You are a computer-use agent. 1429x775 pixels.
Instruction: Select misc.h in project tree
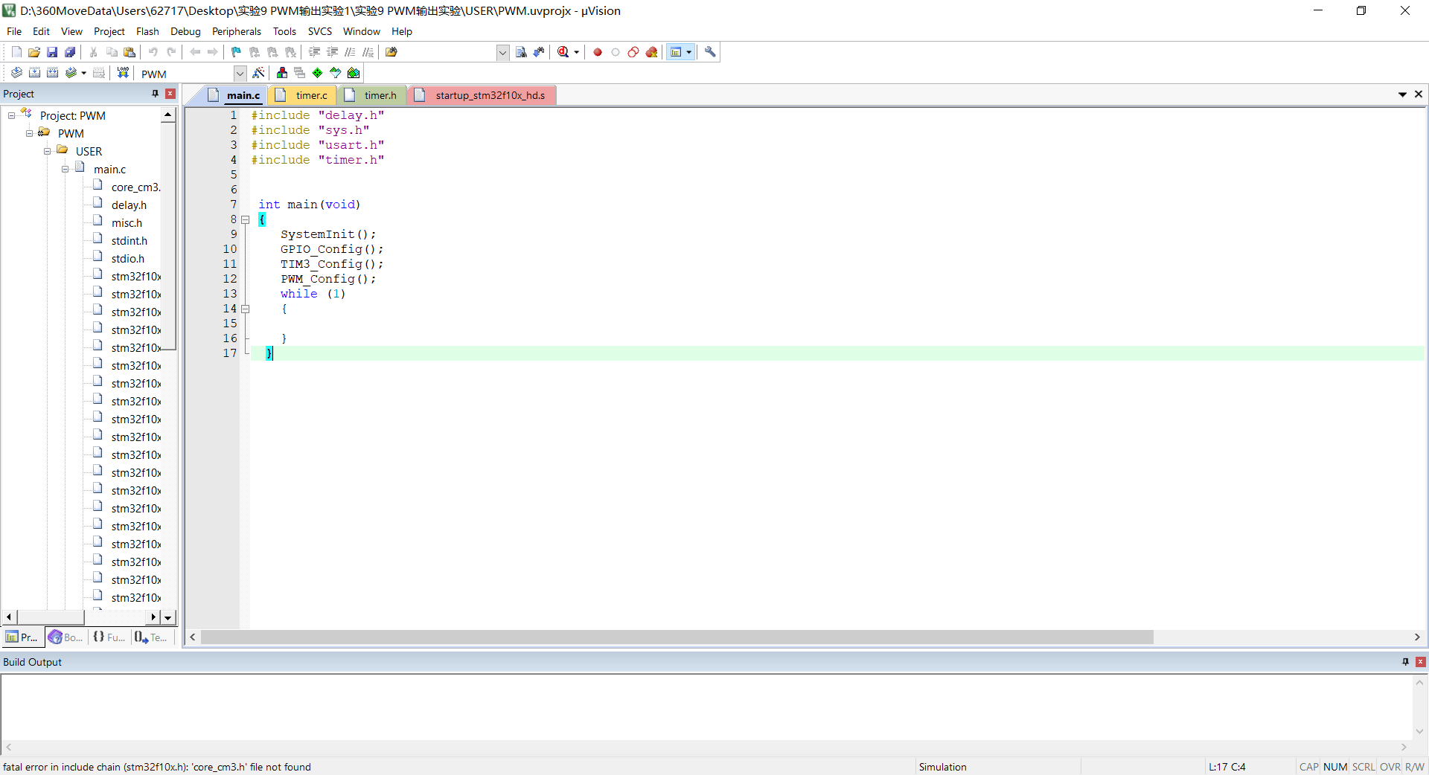(x=127, y=223)
